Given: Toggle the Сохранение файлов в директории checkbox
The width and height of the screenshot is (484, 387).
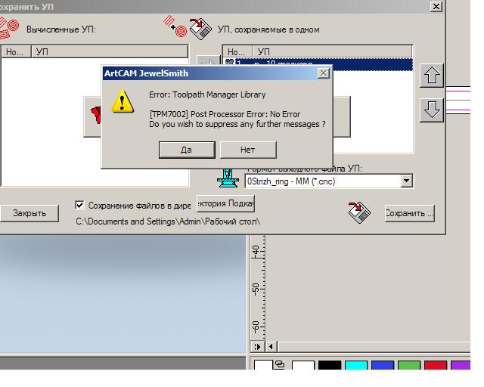Looking at the screenshot, I should pyautogui.click(x=79, y=205).
